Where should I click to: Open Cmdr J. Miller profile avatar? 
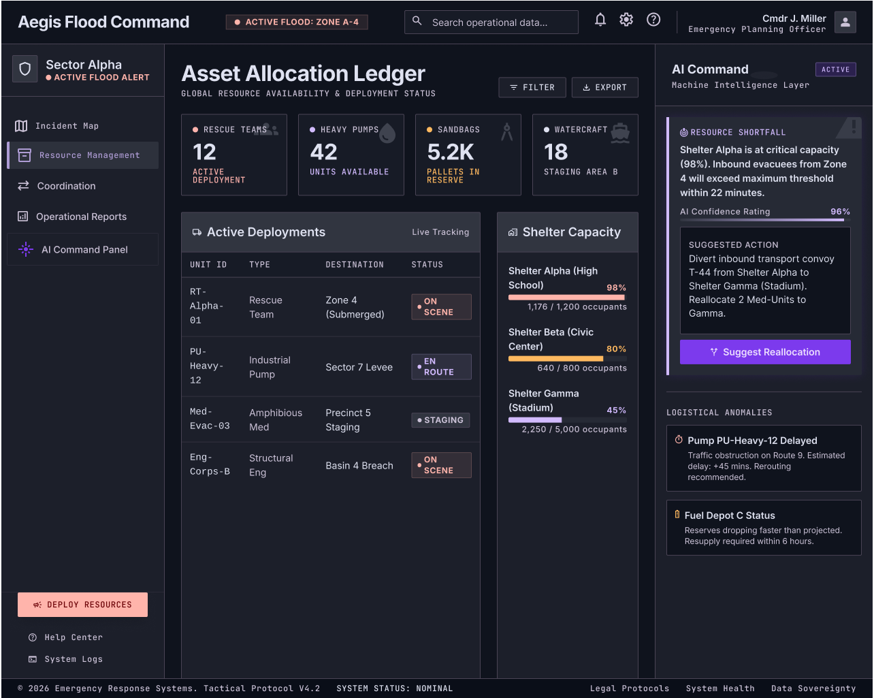coord(845,22)
